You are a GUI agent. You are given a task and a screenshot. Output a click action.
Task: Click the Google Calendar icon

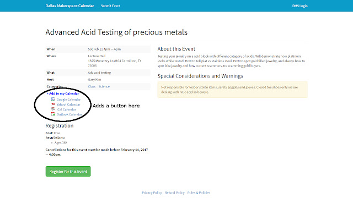[53, 99]
